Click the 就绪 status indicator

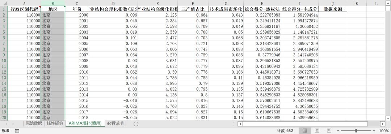tap(5, 130)
